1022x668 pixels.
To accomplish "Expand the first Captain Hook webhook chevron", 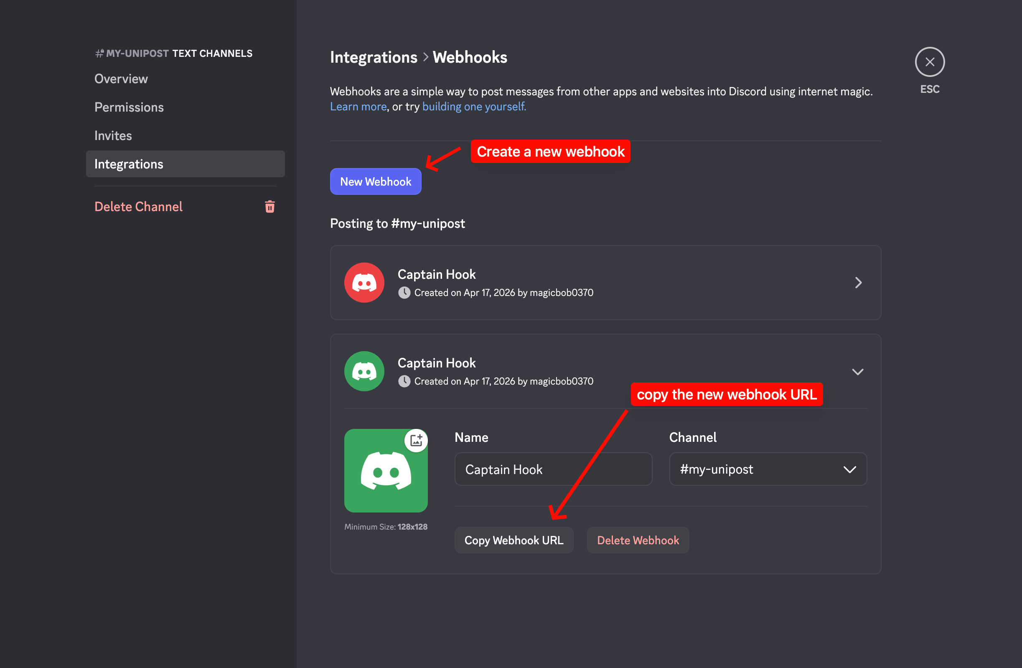I will 858,283.
